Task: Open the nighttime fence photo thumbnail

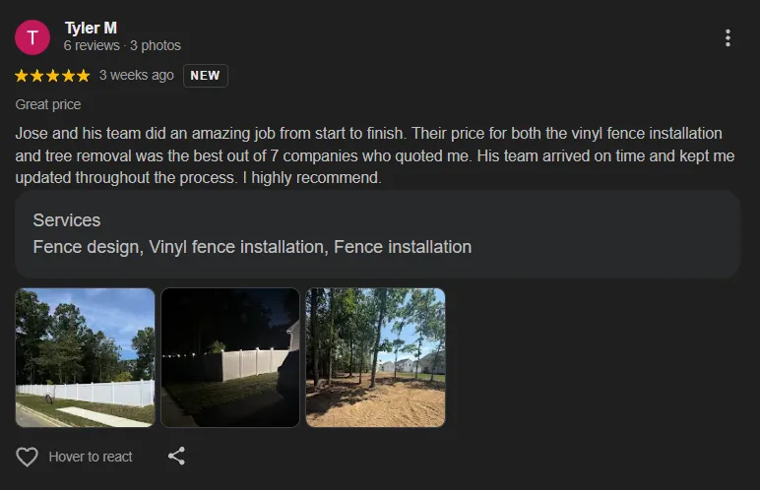Action: [x=230, y=357]
